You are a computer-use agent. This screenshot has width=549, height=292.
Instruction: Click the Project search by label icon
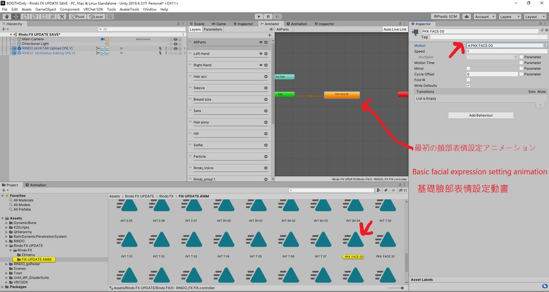tap(386, 190)
